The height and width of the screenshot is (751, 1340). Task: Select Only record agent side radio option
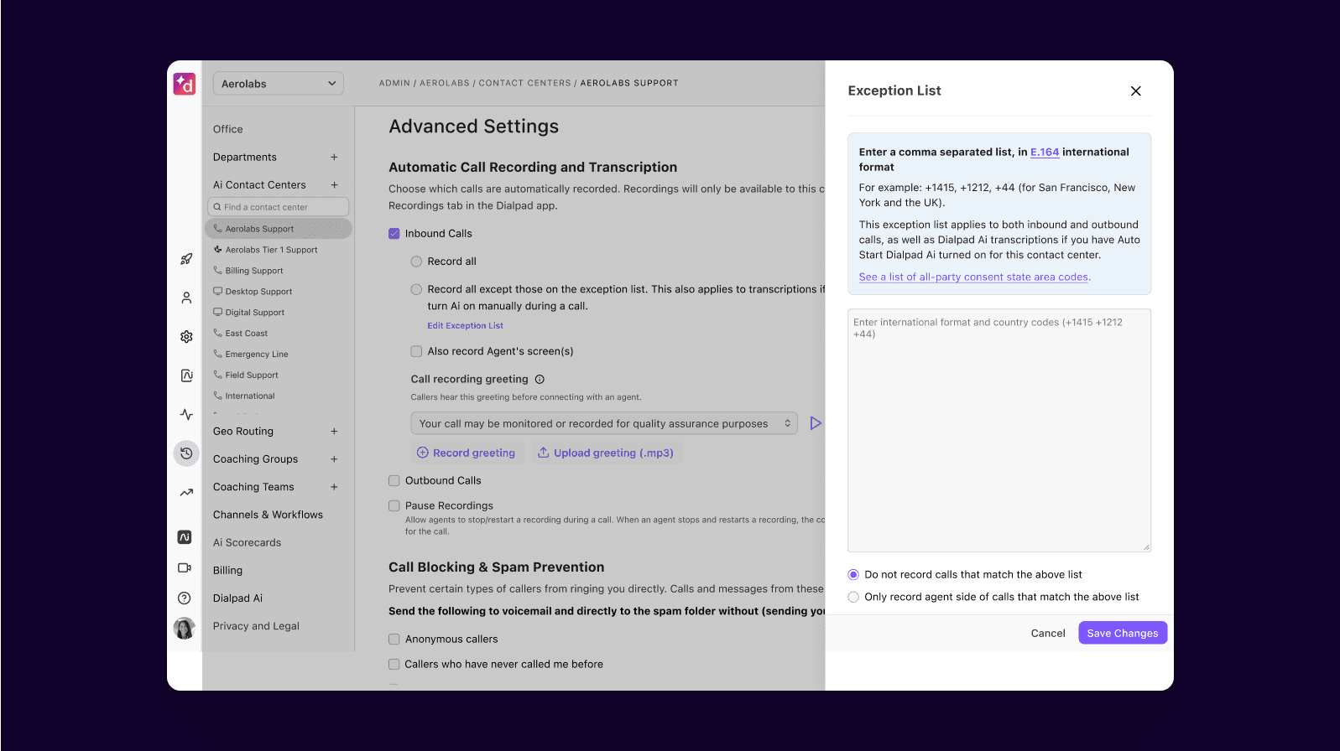(x=853, y=598)
